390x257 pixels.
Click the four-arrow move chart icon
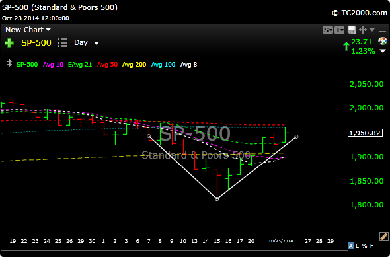[x=363, y=30]
